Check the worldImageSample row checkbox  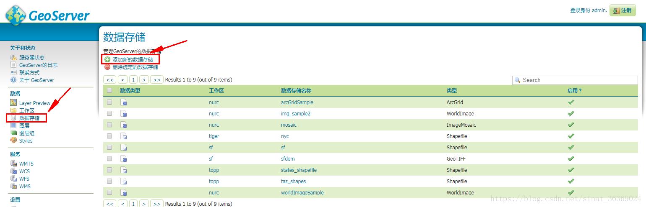(x=109, y=192)
